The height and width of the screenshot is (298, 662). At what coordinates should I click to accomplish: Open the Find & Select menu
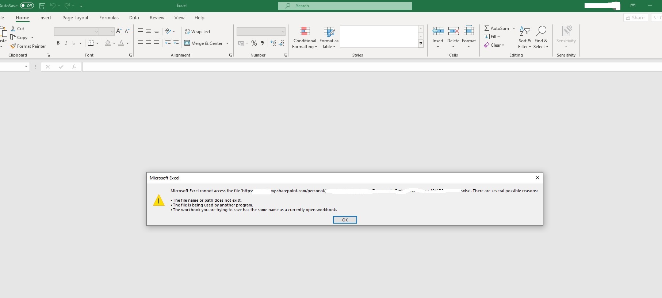[541, 38]
